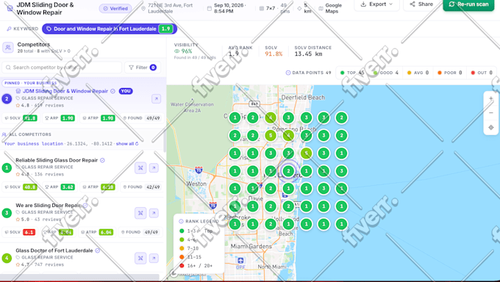Click the business icon beside the page title

[10, 8]
